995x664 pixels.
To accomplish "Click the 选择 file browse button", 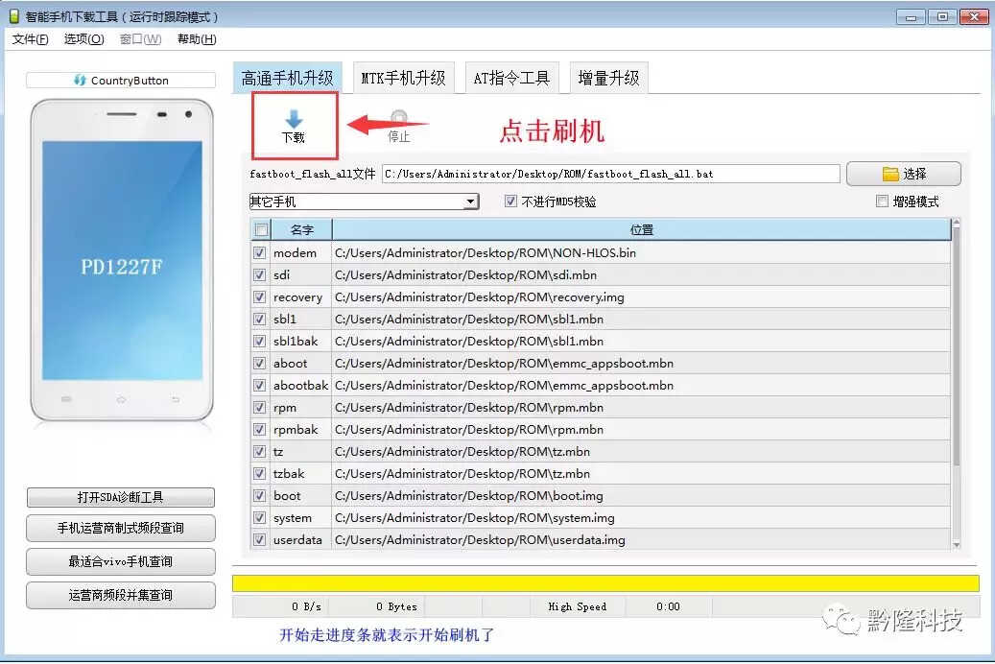I will (x=904, y=174).
